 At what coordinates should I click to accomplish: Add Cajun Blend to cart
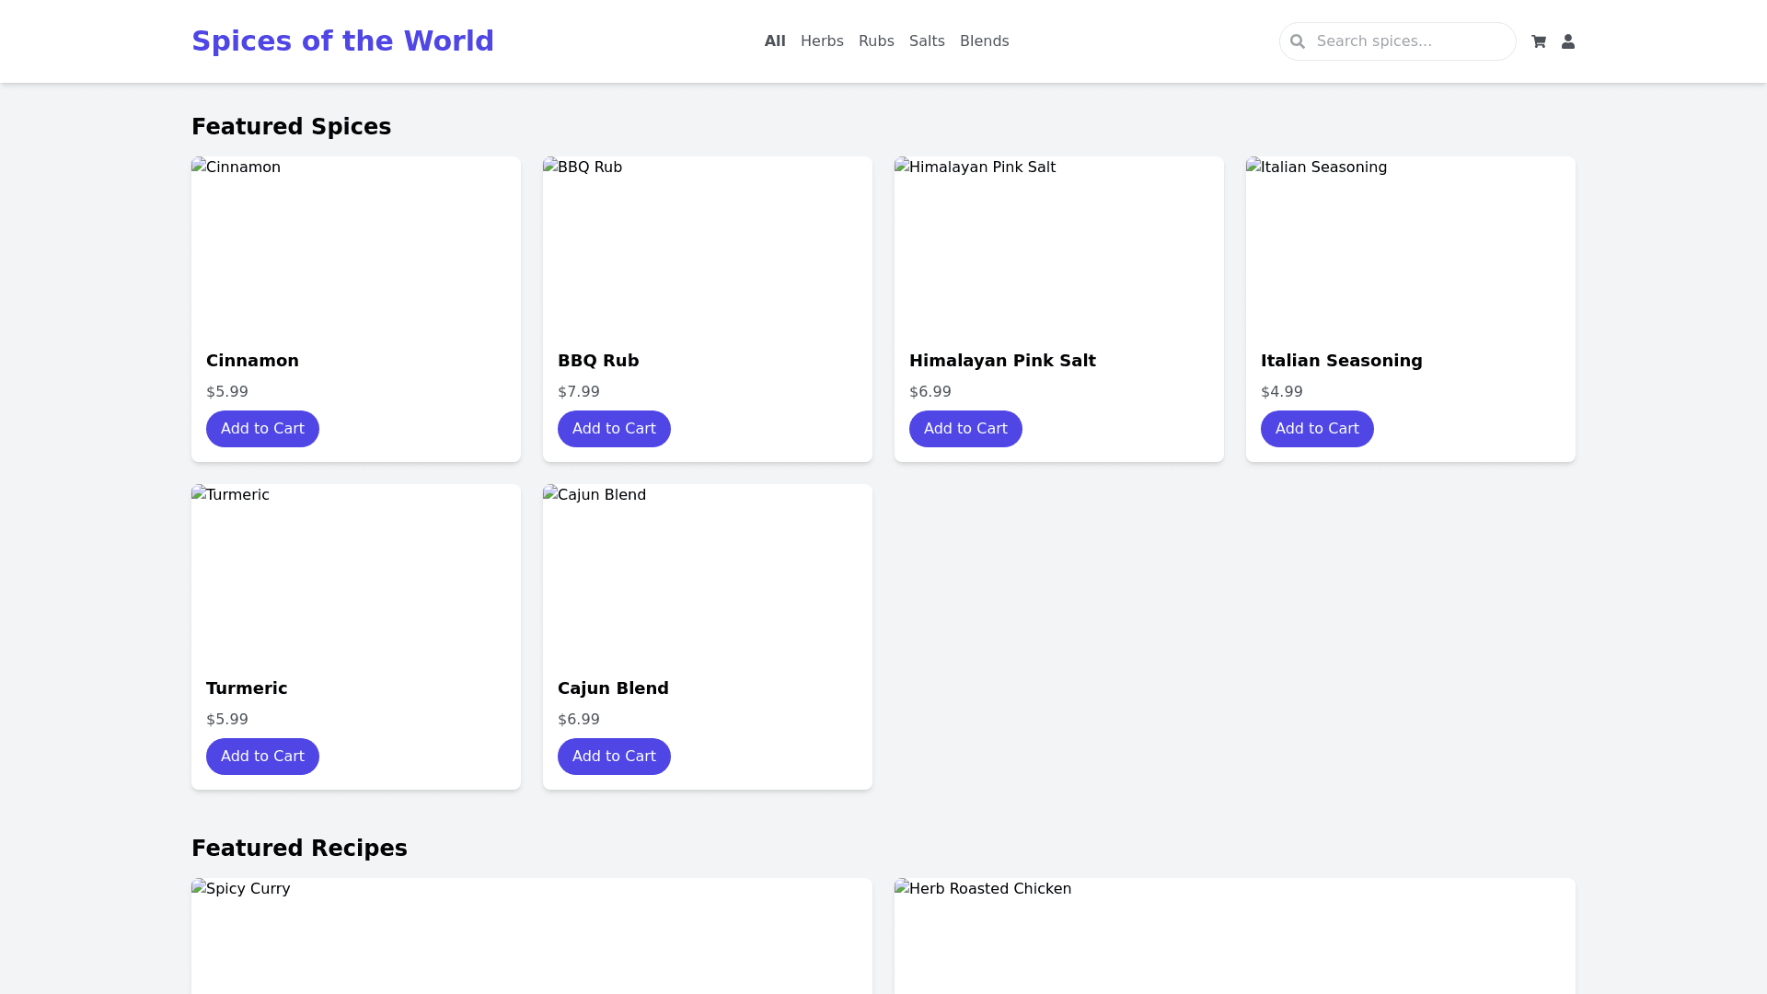(x=614, y=757)
